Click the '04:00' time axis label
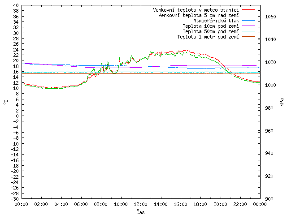This screenshot has width=287, height=215. 61,204
